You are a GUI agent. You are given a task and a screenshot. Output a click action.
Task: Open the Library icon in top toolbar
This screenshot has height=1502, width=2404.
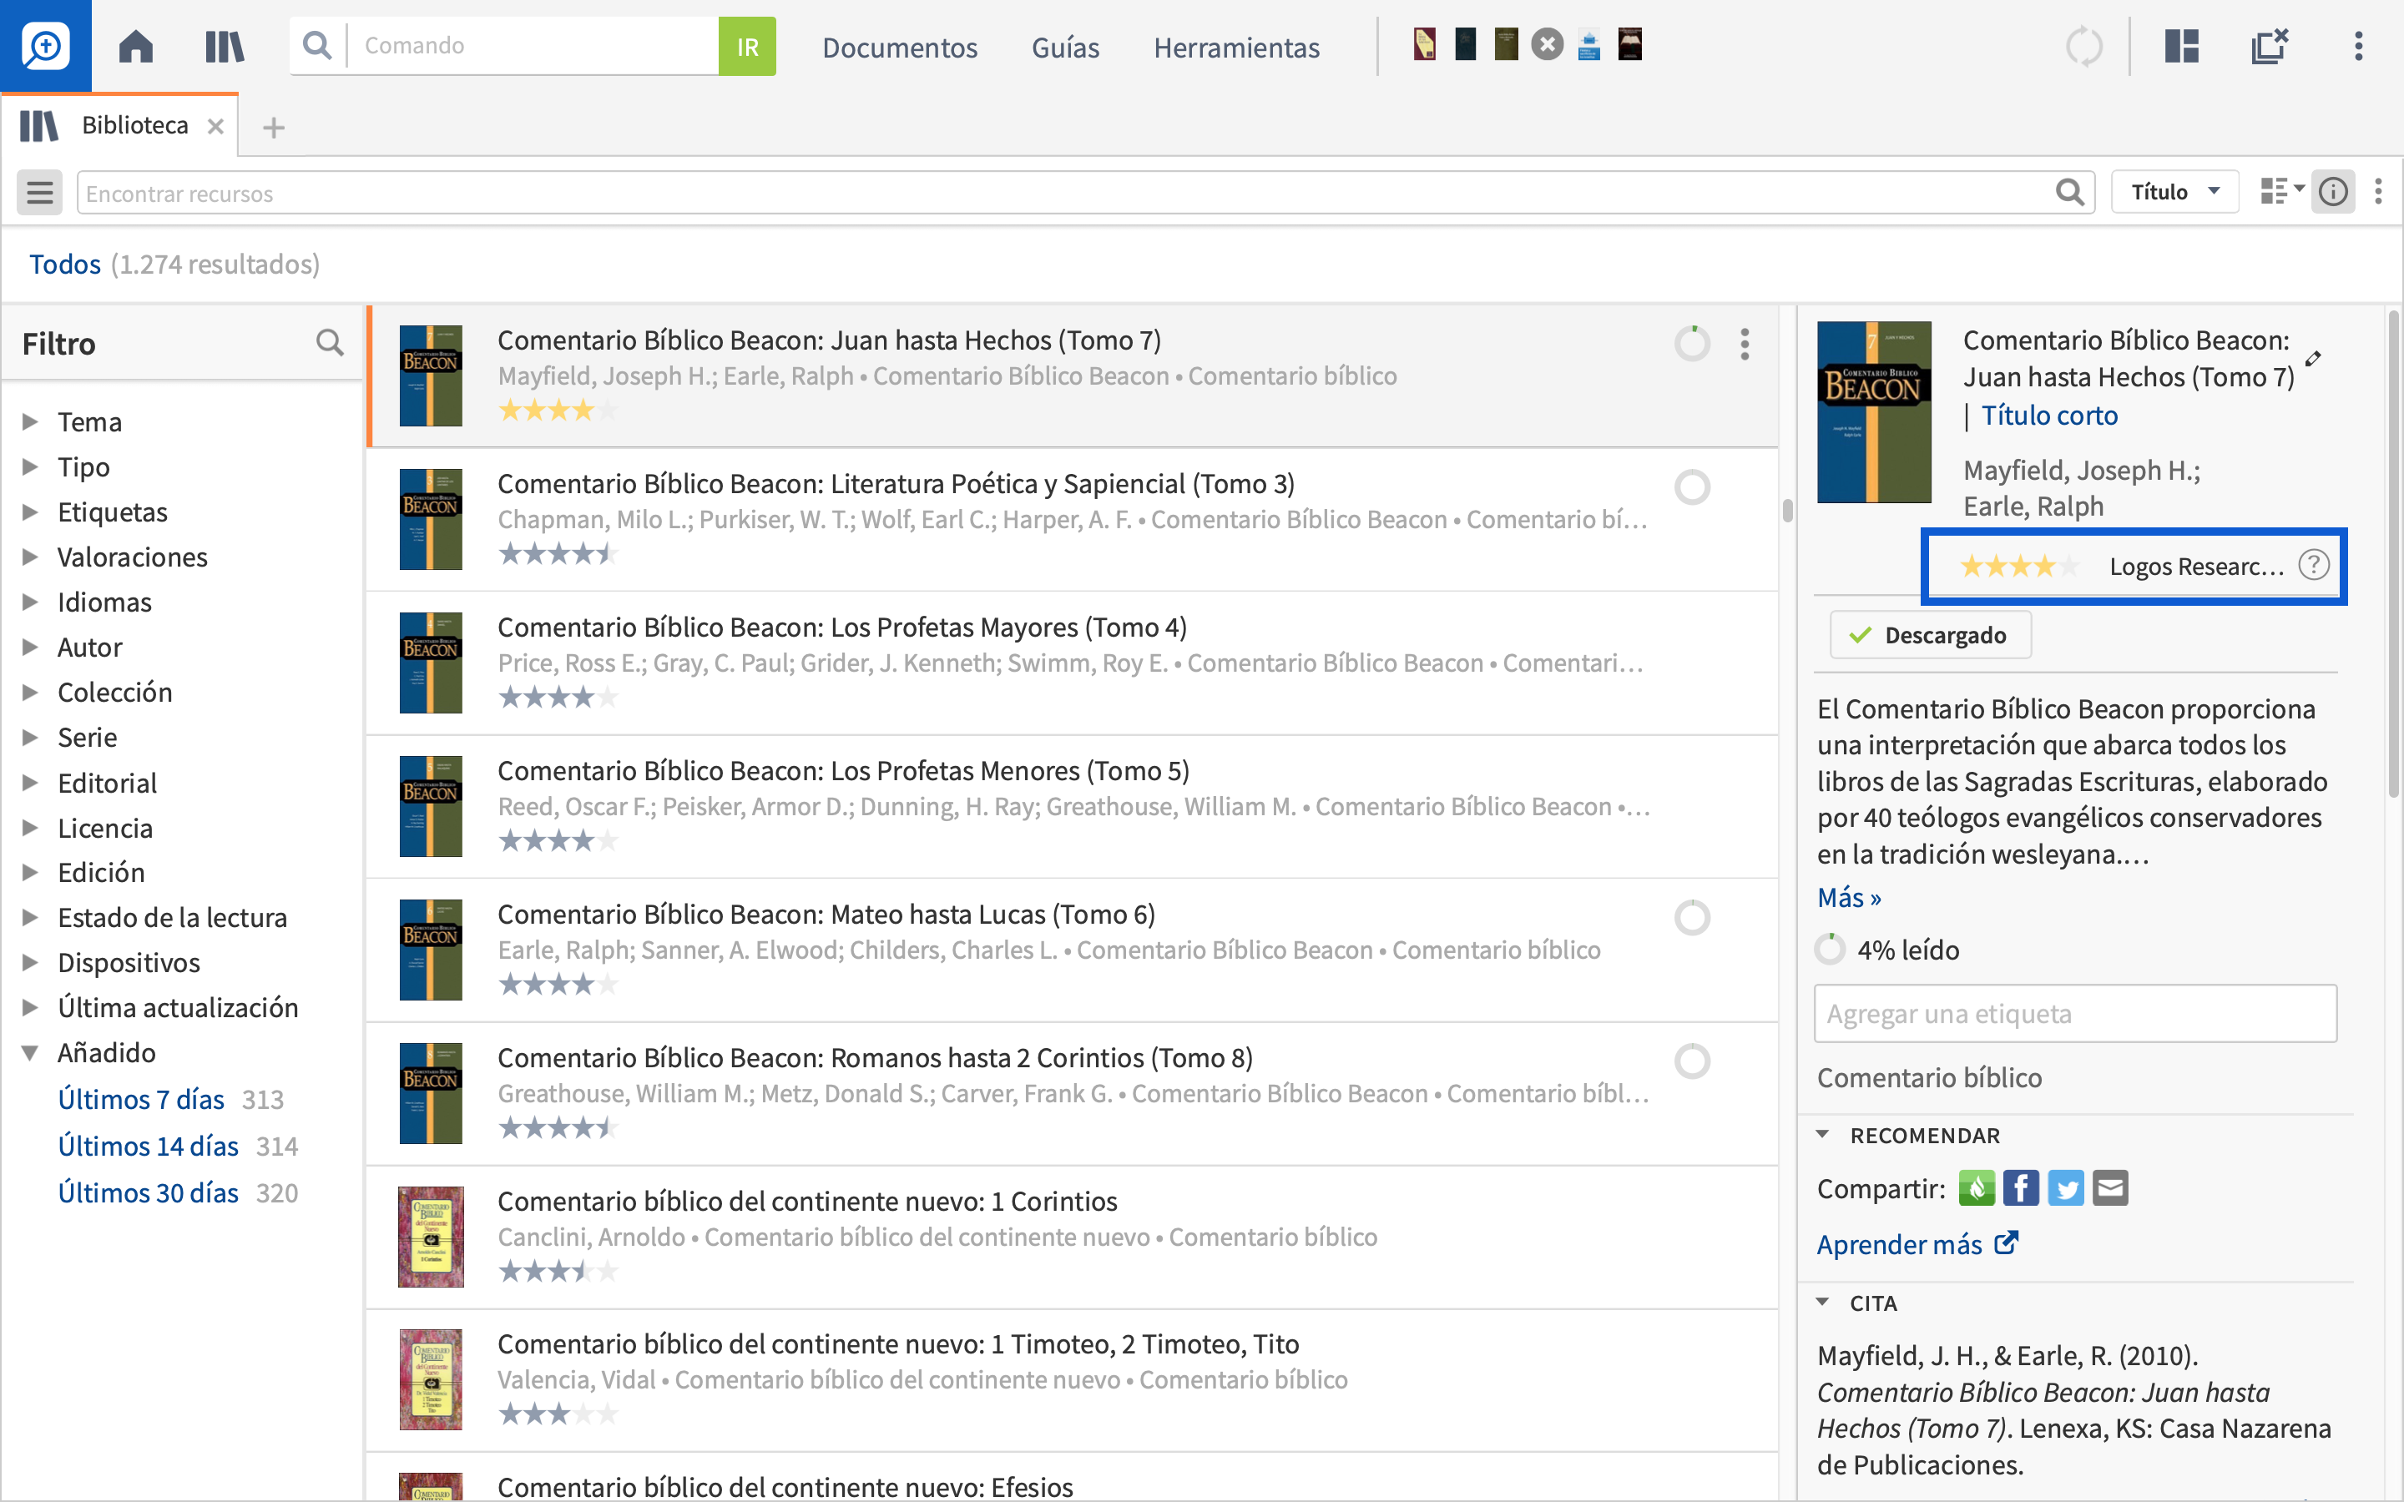(x=225, y=46)
